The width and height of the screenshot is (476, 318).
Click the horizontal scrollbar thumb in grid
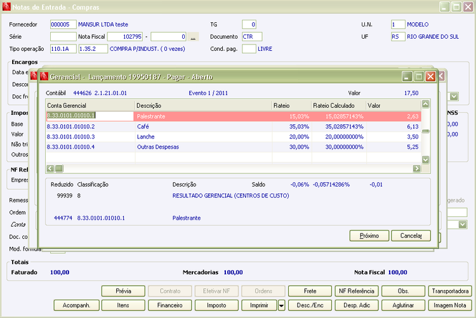point(59,169)
